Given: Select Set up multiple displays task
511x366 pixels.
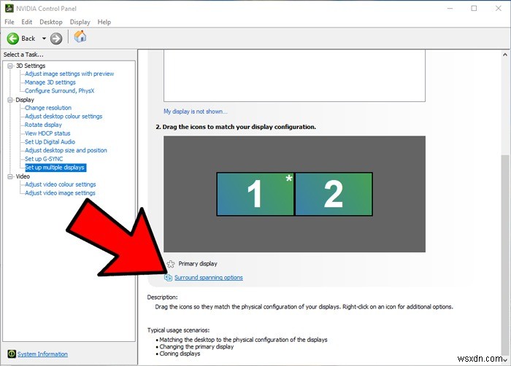Looking at the screenshot, I should pos(55,168).
